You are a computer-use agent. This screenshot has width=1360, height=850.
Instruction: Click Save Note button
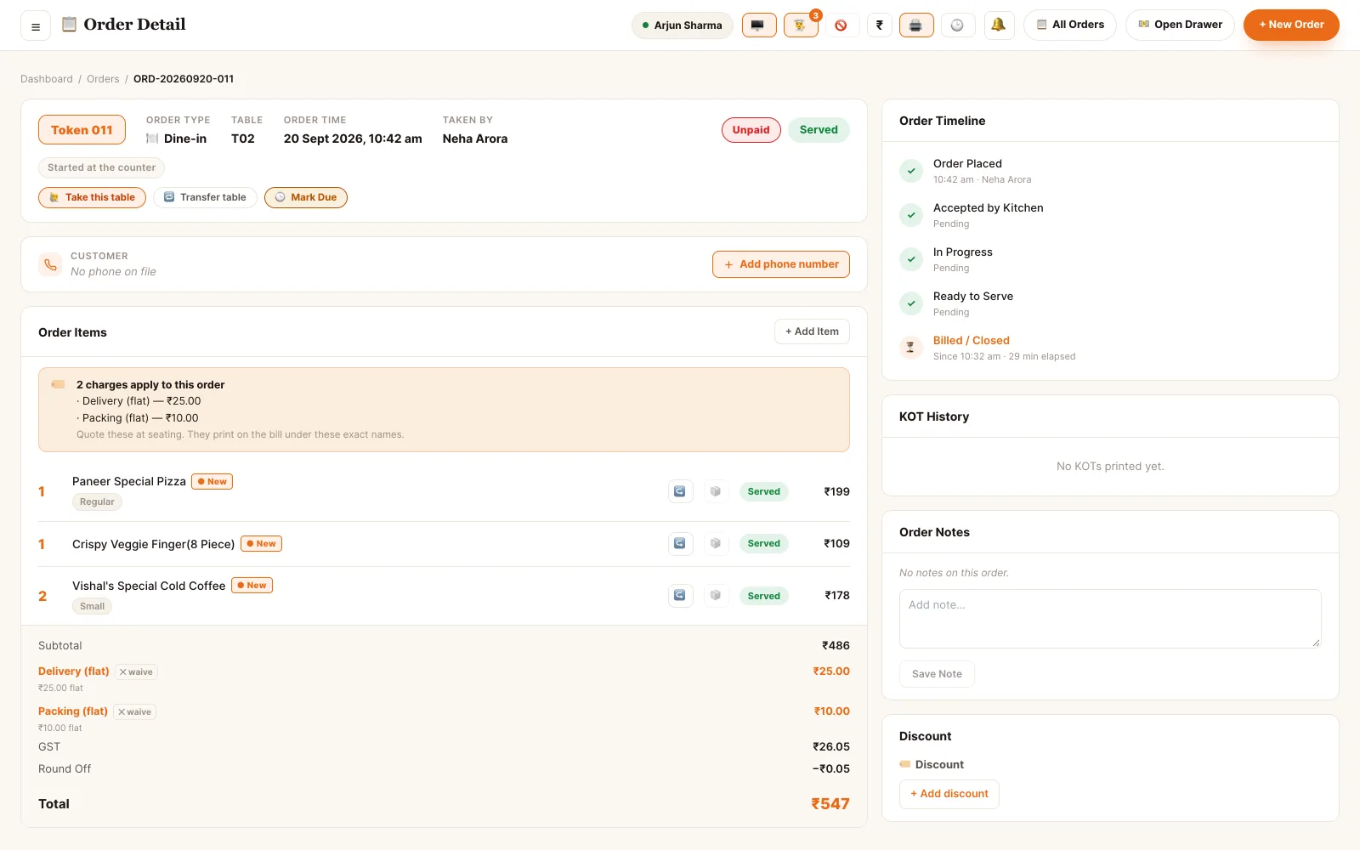pyautogui.click(x=937, y=674)
